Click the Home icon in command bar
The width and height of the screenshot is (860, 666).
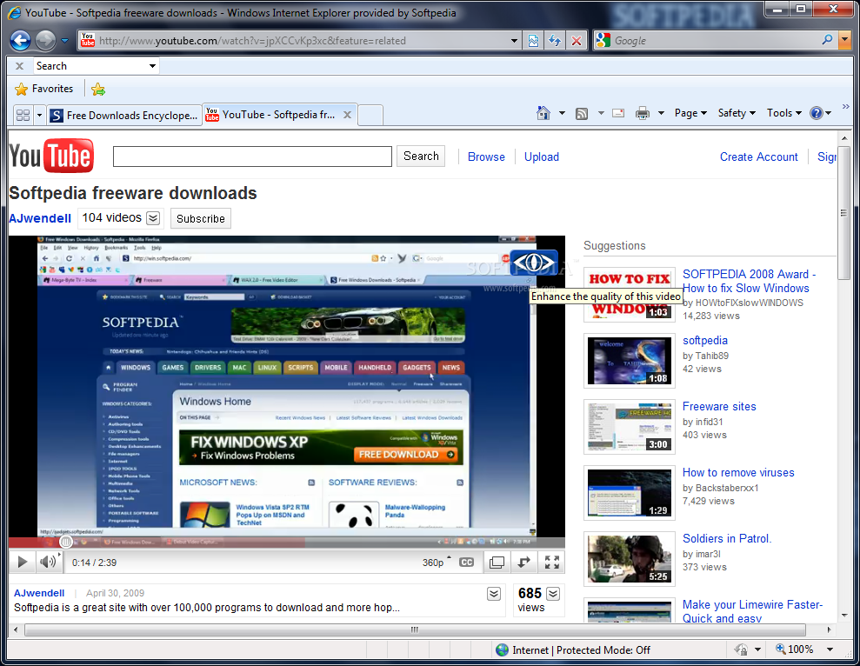[x=543, y=113]
